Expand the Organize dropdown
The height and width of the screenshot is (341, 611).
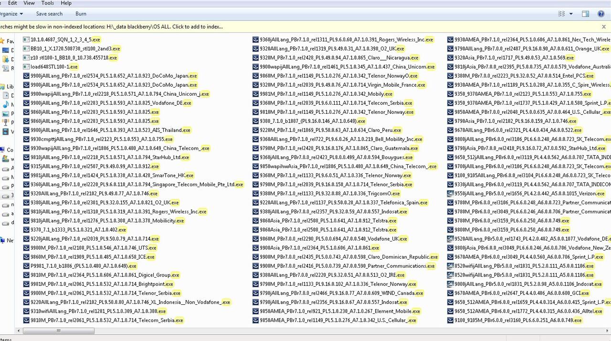tap(11, 14)
